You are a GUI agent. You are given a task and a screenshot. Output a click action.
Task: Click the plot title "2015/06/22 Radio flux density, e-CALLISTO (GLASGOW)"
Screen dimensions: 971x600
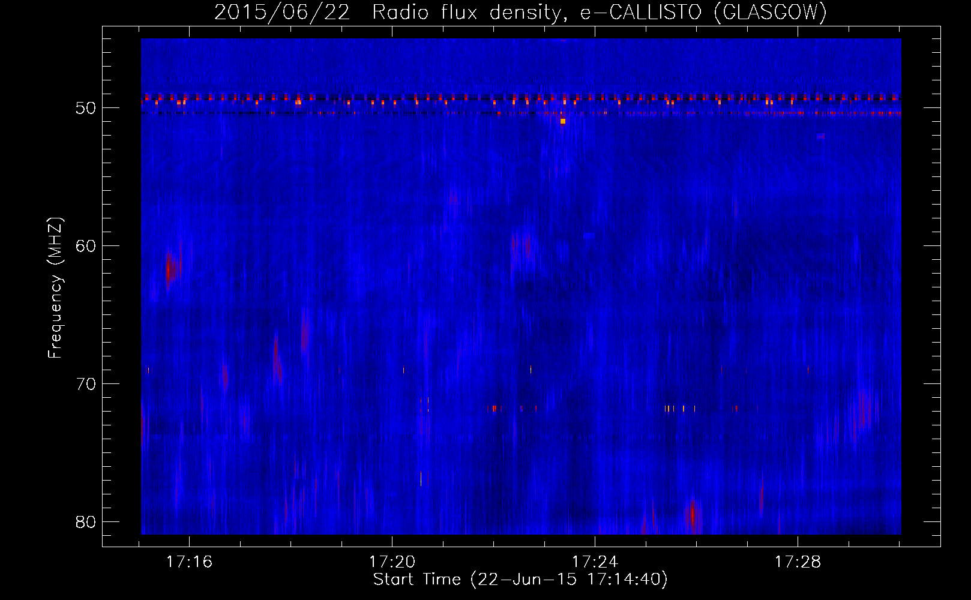tap(520, 13)
